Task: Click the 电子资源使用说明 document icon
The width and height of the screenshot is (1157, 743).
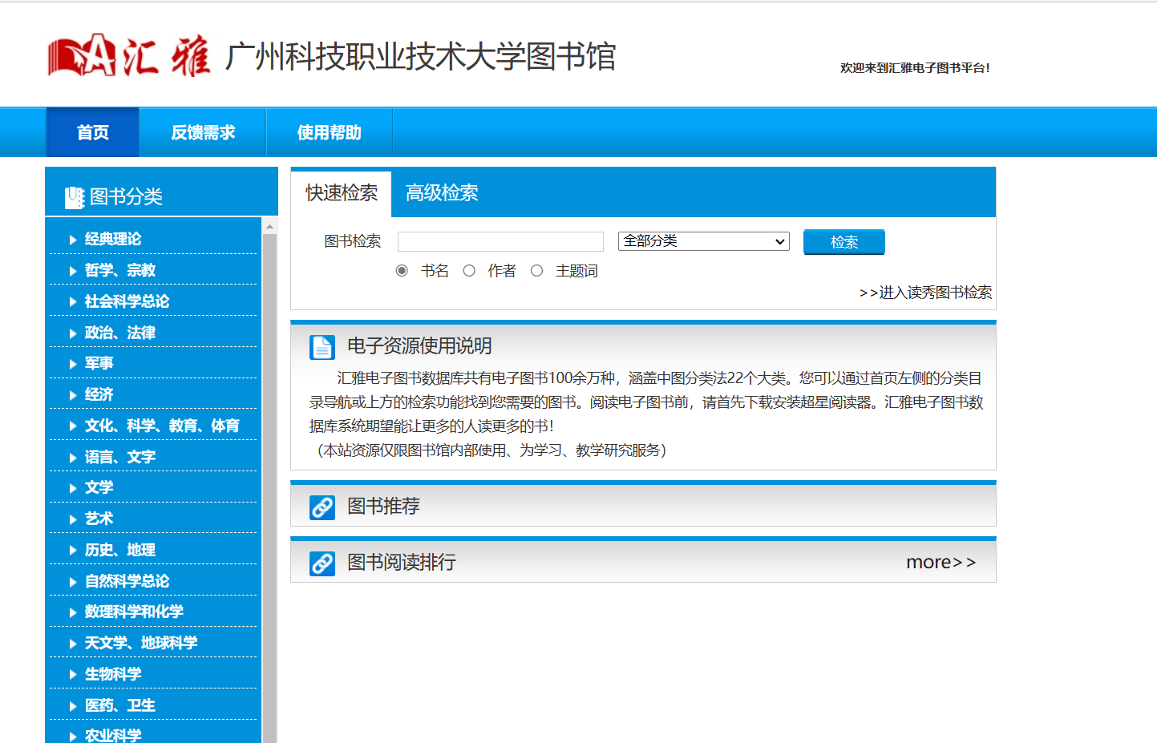Action: tap(322, 347)
